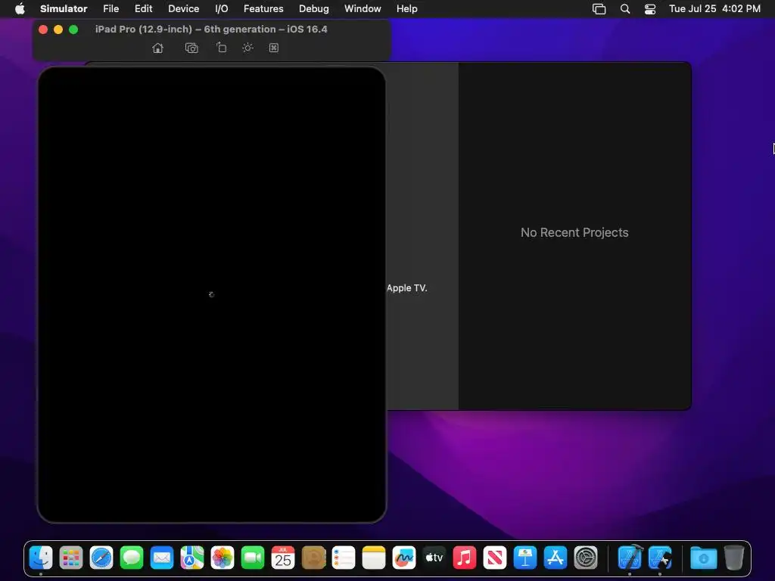775x581 pixels.
Task: Click the black simulated iPad screen
Action: coord(212,294)
